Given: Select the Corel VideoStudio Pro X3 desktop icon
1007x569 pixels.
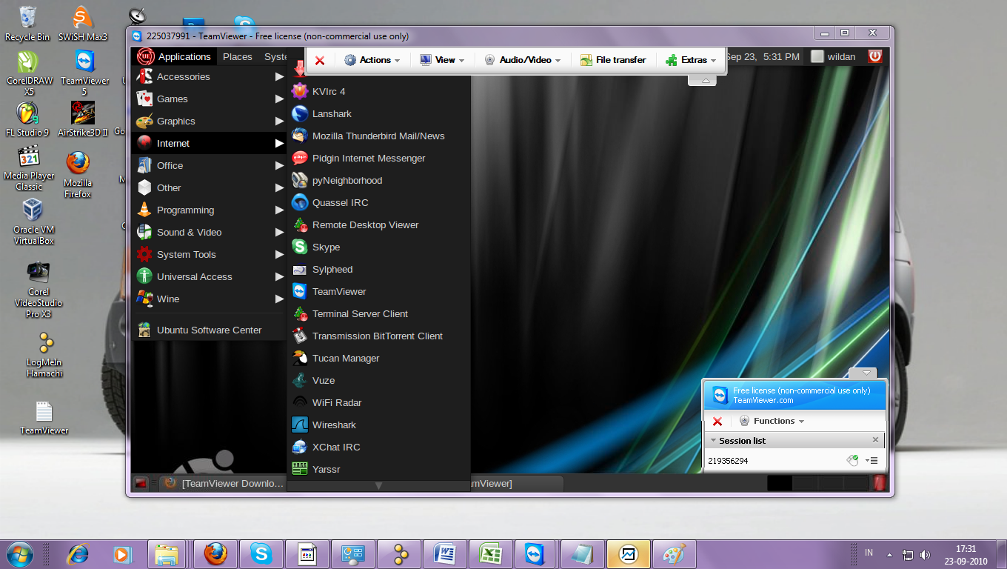Looking at the screenshot, I should (x=39, y=290).
